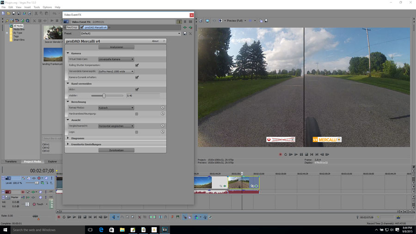
Task: Click the Analysieren button
Action: 116,47
